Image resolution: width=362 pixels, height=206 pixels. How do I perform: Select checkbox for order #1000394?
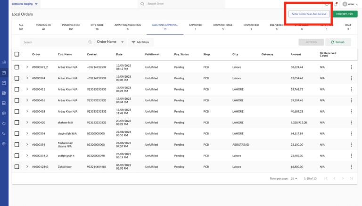(x=17, y=78)
